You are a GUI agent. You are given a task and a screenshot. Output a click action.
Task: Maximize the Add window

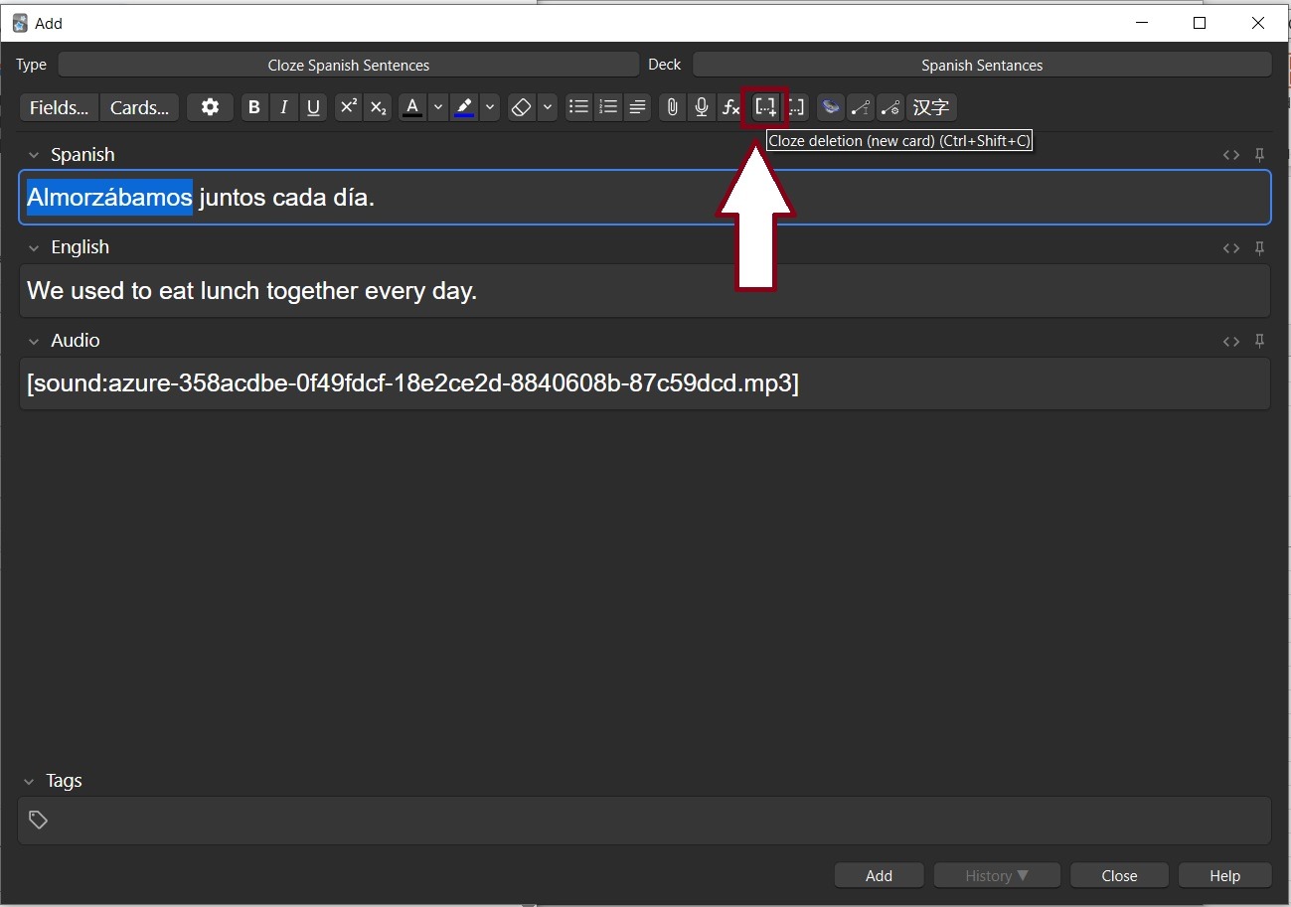coord(1200,23)
